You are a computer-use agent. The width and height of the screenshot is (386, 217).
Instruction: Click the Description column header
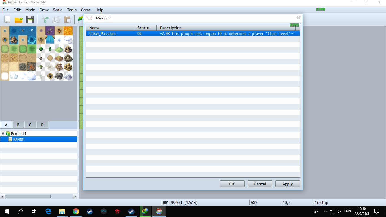tap(226, 28)
